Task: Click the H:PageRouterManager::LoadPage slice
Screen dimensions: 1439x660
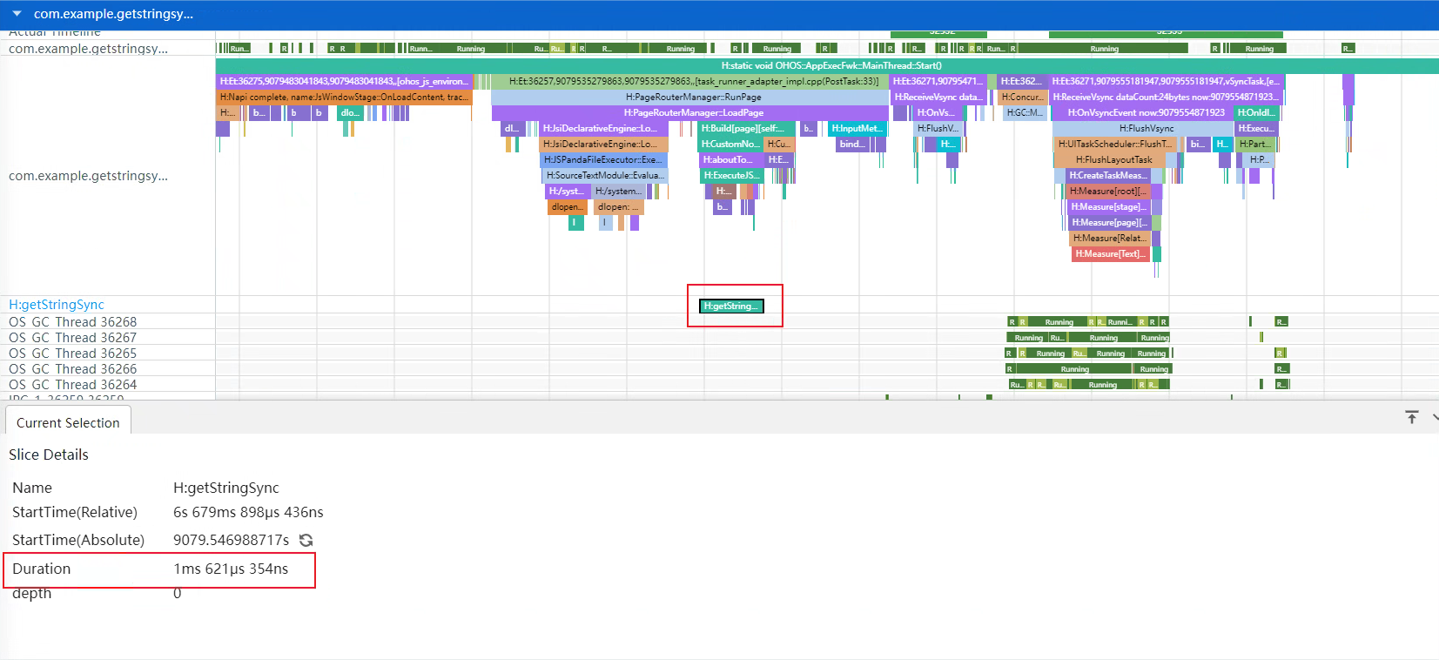Action: [x=692, y=113]
